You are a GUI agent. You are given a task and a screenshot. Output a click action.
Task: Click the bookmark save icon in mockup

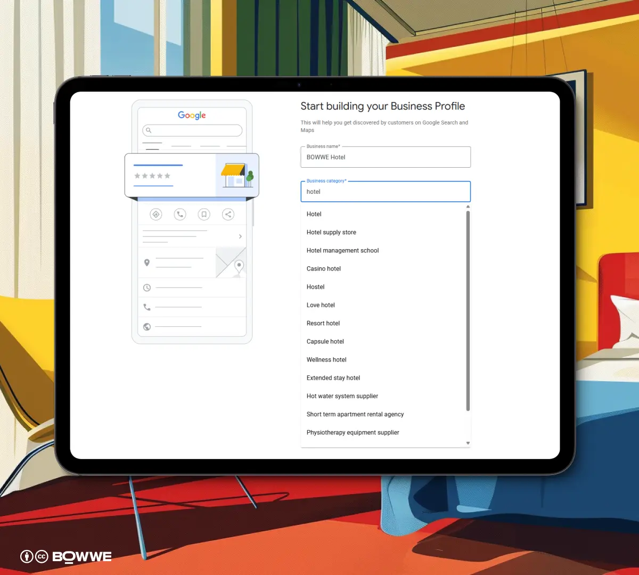(204, 215)
